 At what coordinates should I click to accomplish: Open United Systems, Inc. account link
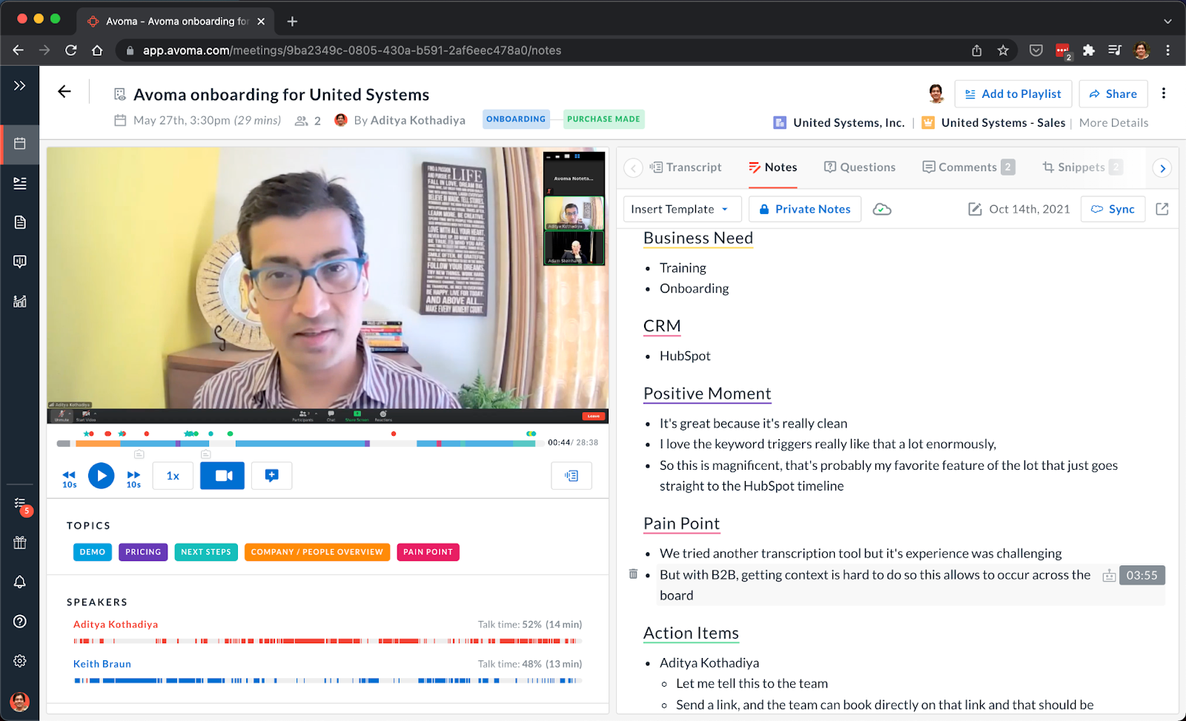pyautogui.click(x=849, y=123)
